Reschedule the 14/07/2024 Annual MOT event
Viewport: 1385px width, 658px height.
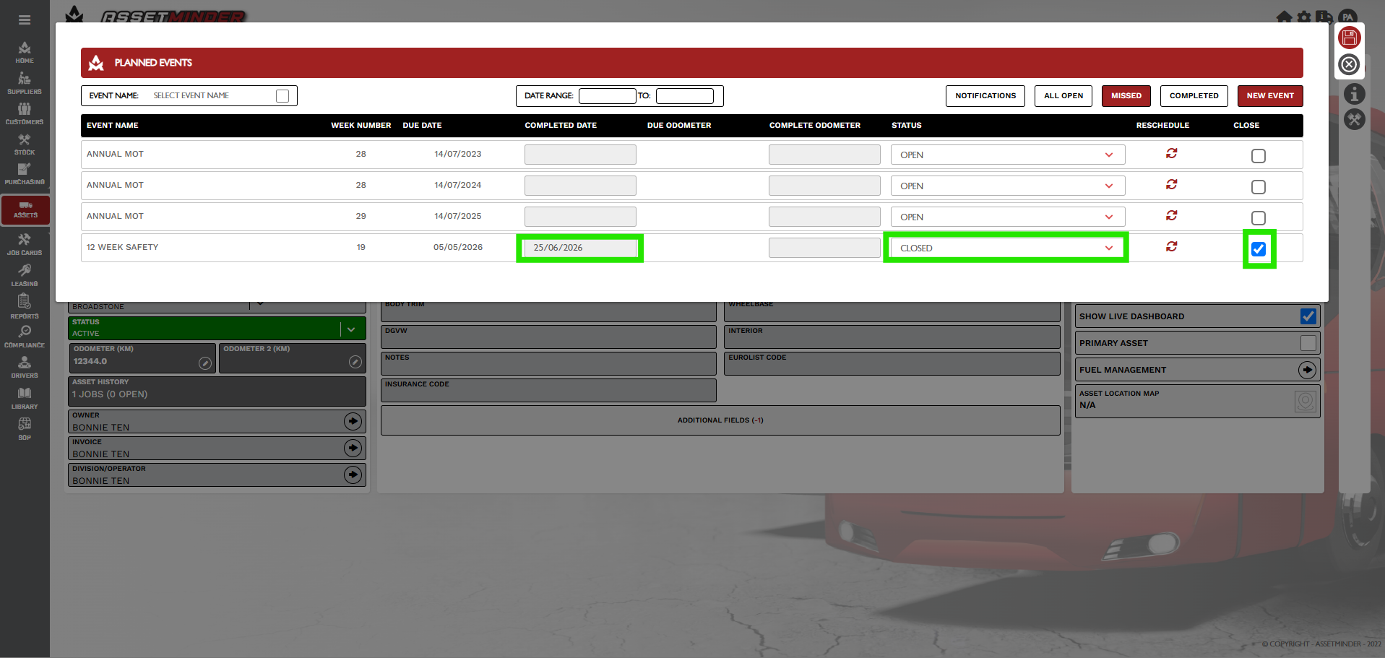click(1171, 185)
